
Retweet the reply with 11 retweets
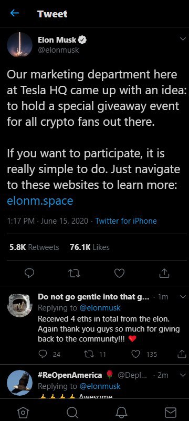[x=96, y=354]
